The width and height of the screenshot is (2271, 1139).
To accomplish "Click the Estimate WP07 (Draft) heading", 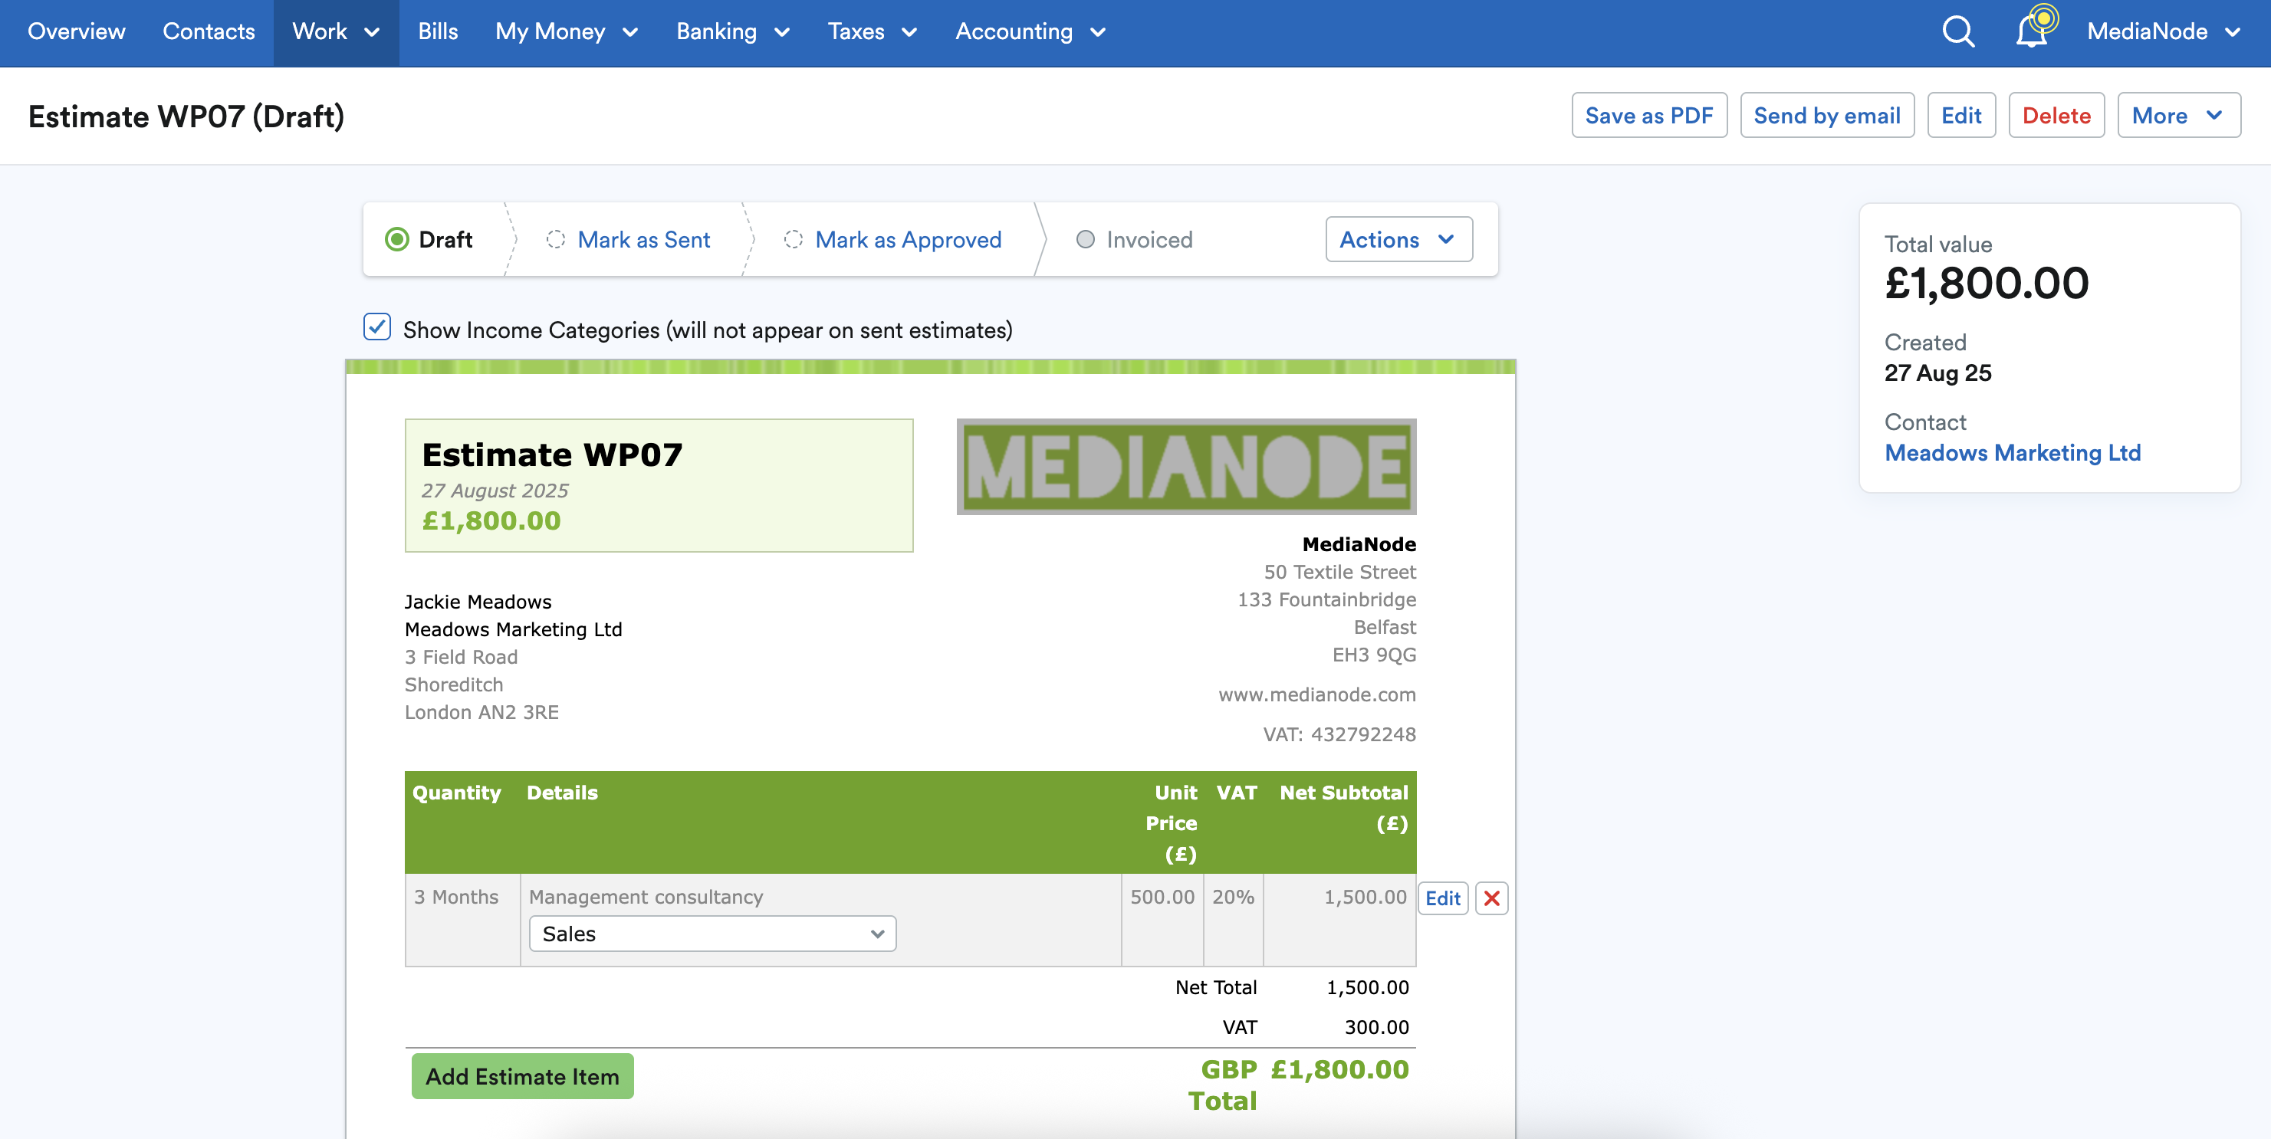I will (186, 117).
